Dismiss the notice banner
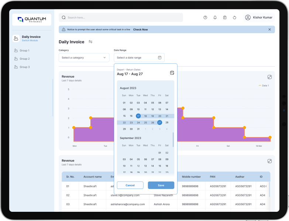The width and height of the screenshot is (289, 221). (269, 29)
